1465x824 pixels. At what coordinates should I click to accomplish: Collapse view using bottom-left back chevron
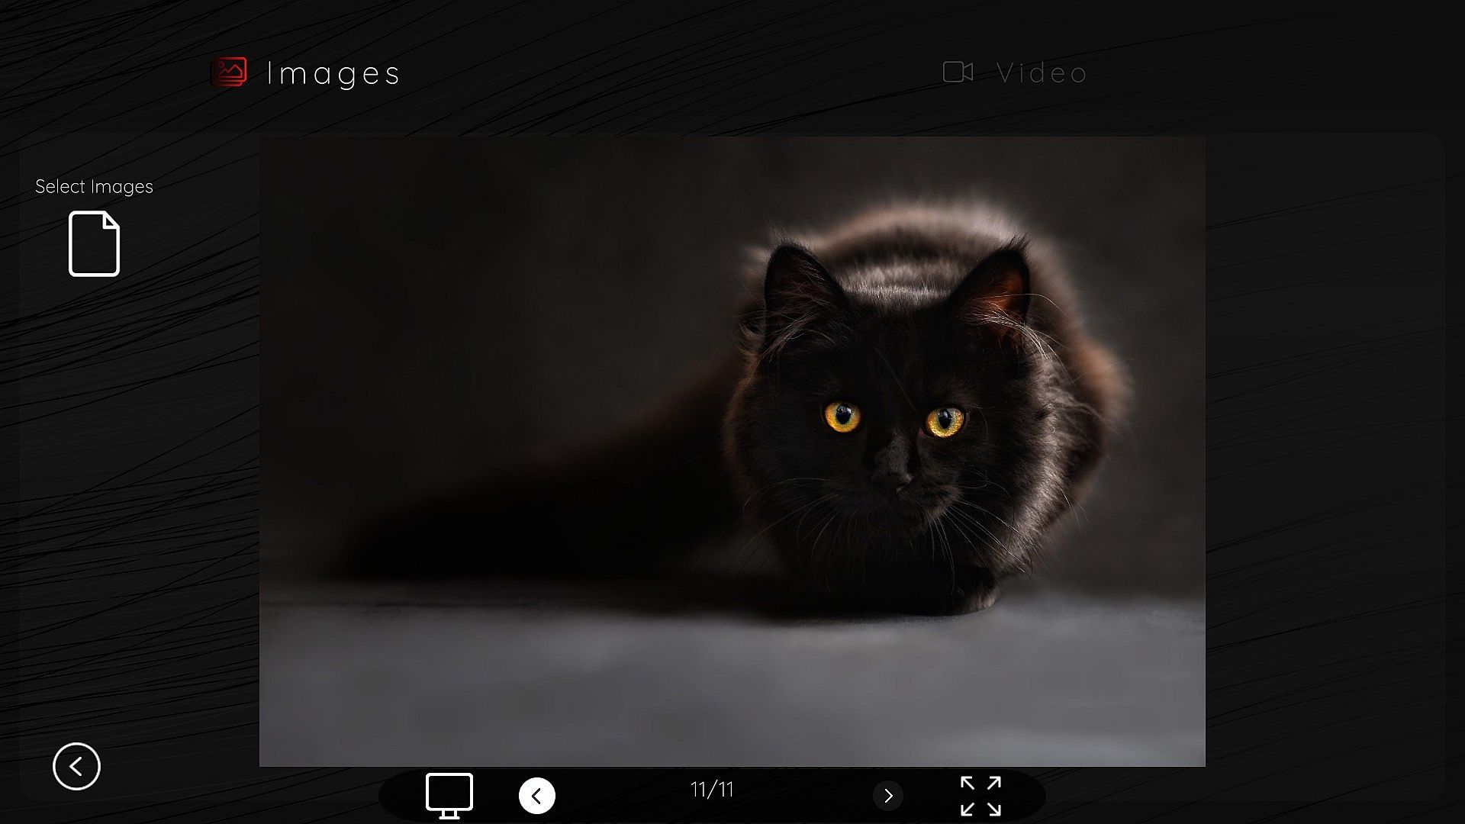(x=76, y=766)
